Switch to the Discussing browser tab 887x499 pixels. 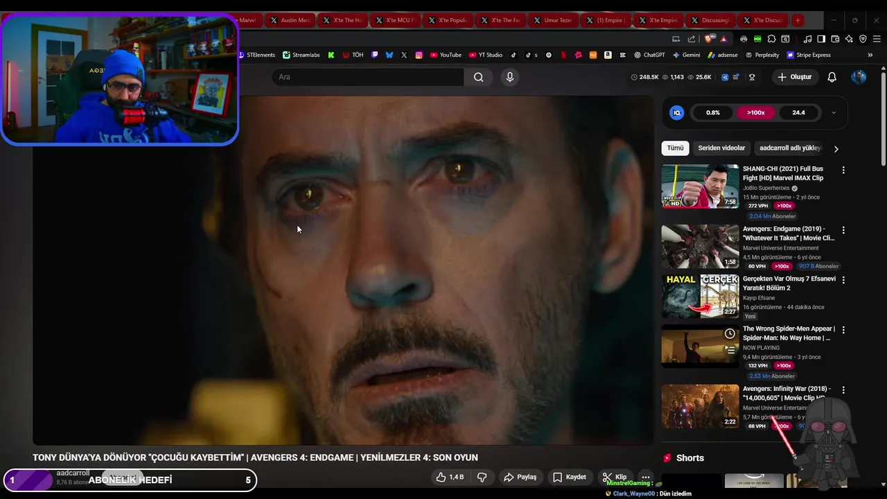tap(711, 20)
